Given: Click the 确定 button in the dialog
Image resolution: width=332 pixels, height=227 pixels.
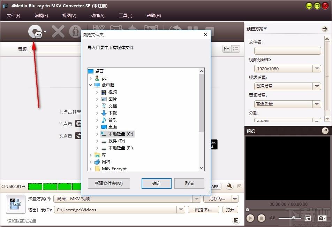Looking at the screenshot, I should click(157, 183).
